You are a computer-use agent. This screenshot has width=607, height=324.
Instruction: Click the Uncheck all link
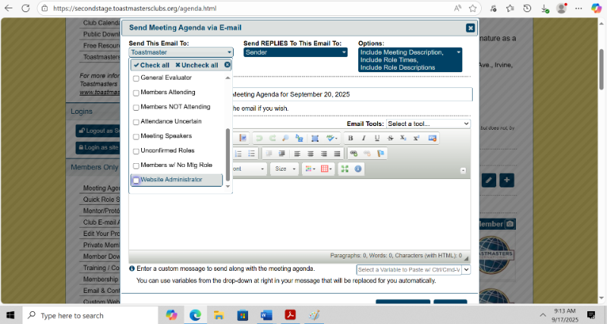click(x=197, y=65)
